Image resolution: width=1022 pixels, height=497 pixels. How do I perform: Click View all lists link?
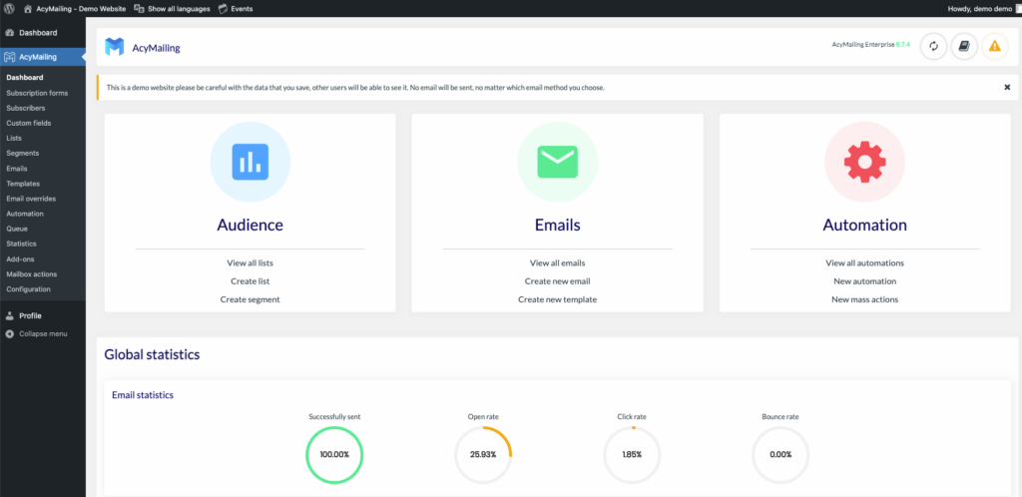click(x=251, y=263)
